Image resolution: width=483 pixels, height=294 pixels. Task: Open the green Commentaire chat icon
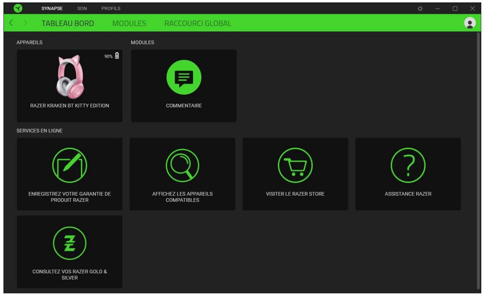click(184, 77)
